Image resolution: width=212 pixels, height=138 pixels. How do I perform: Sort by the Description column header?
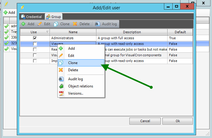(132, 32)
